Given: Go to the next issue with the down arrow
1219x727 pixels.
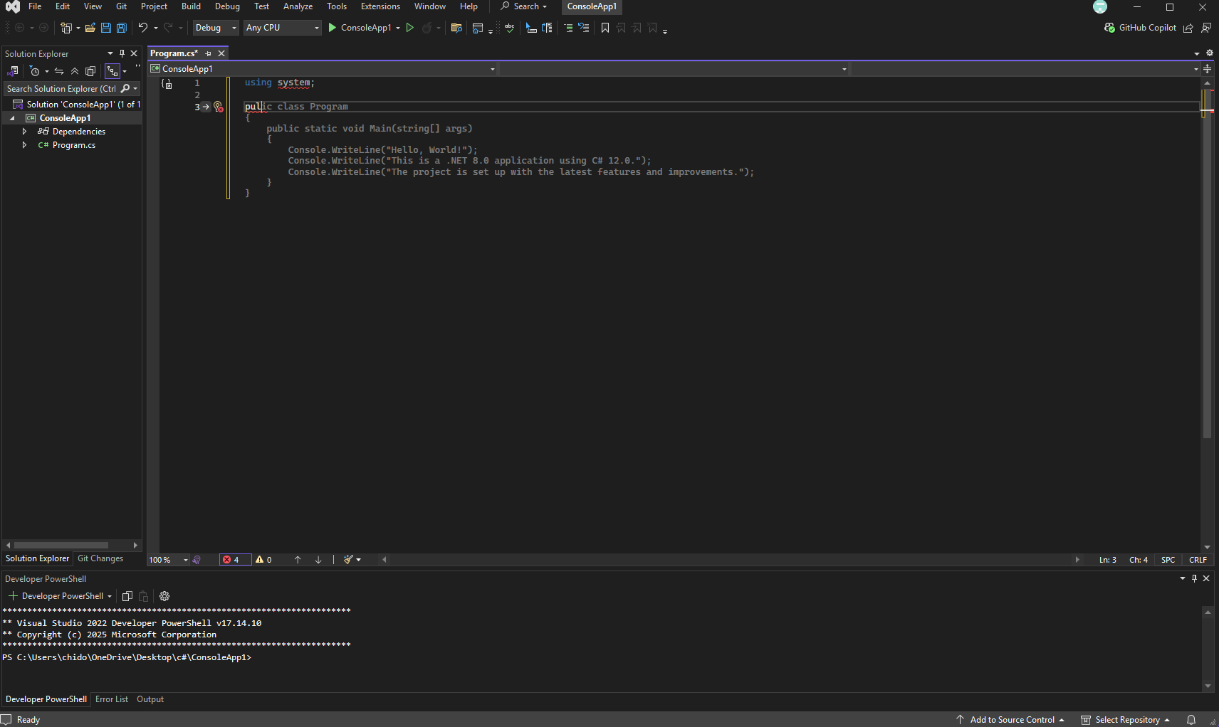Looking at the screenshot, I should 318,560.
